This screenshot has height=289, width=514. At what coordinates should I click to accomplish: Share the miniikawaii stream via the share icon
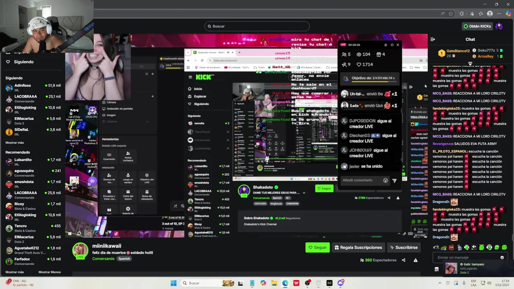[x=404, y=260]
